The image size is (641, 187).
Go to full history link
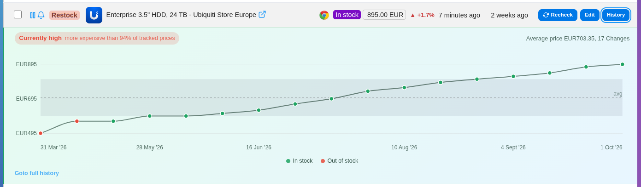coord(37,173)
